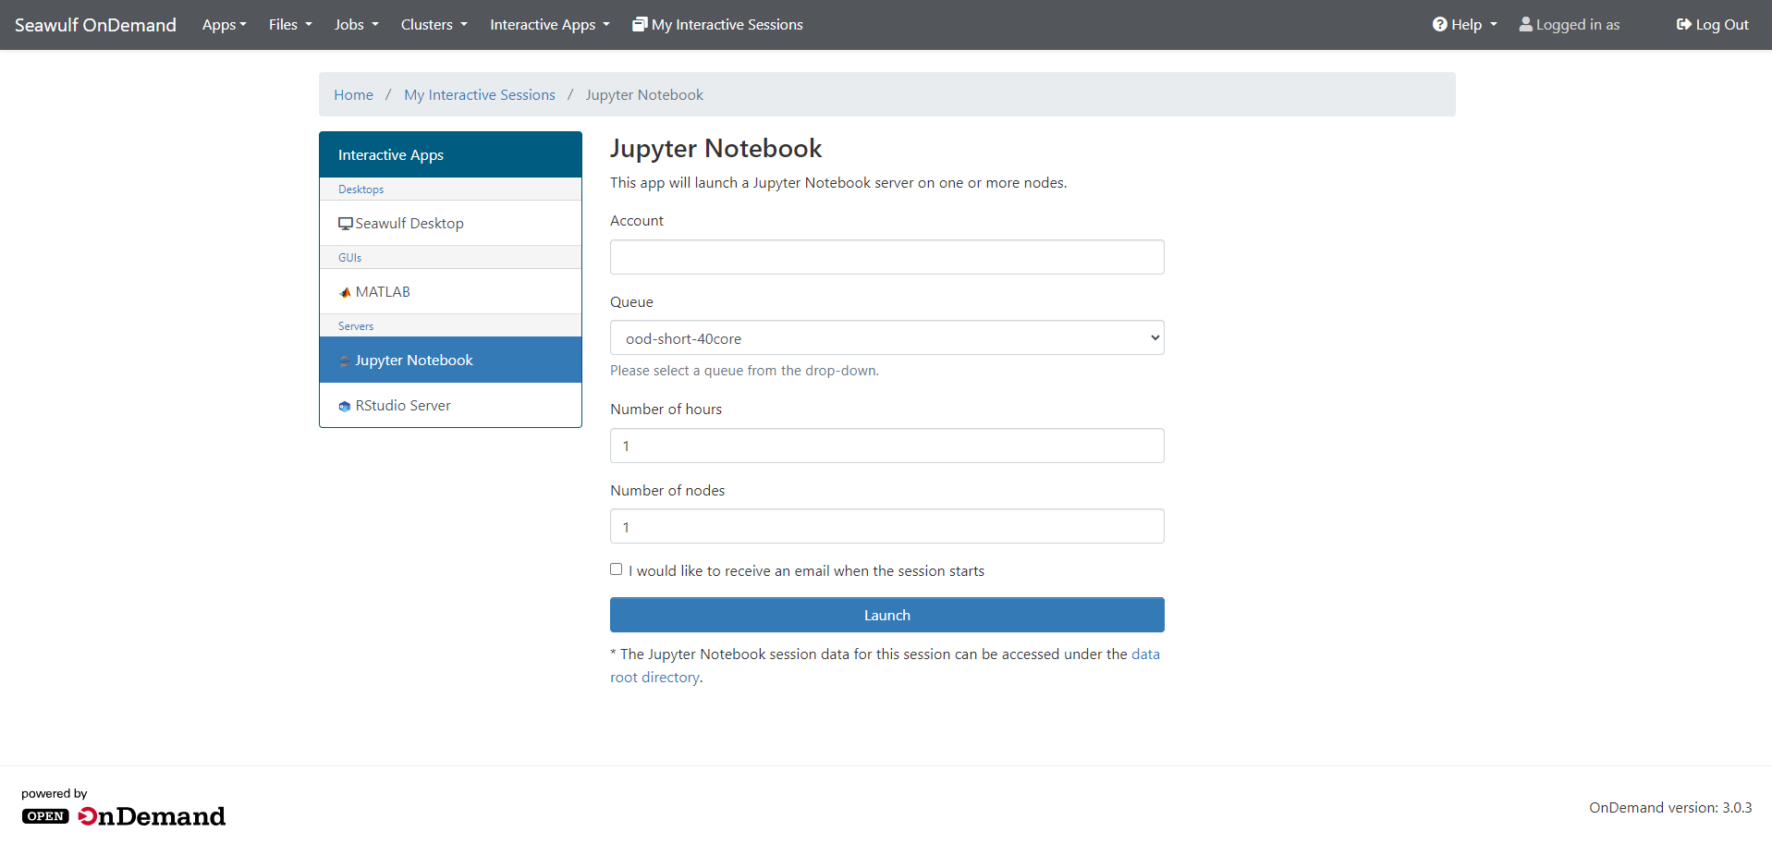1772x844 pixels.
Task: Click the Jupyter Notebook breadcrumb text
Action: click(644, 95)
